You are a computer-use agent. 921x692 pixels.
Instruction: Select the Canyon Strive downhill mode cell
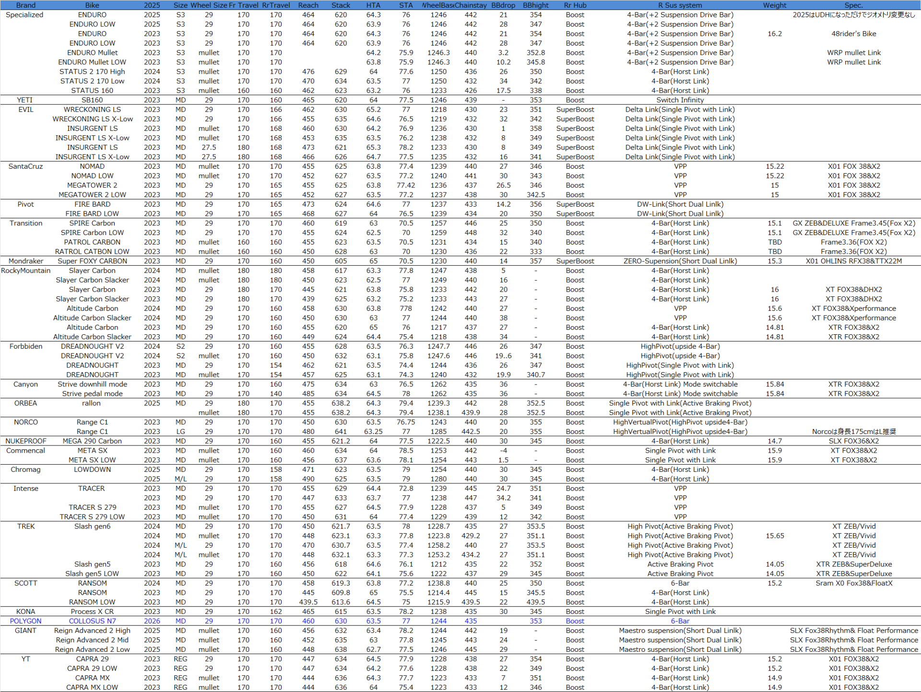coord(92,384)
